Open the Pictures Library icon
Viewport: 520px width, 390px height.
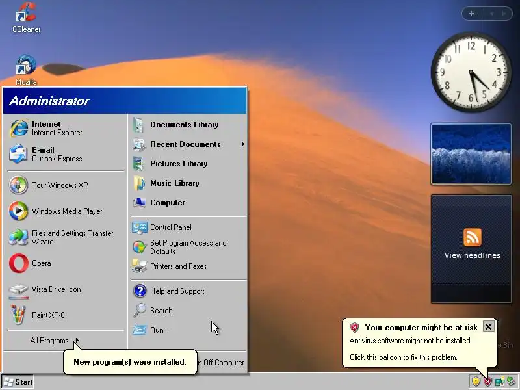click(x=138, y=164)
